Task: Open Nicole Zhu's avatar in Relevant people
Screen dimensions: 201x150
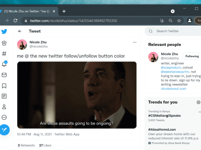Action: coord(153,57)
